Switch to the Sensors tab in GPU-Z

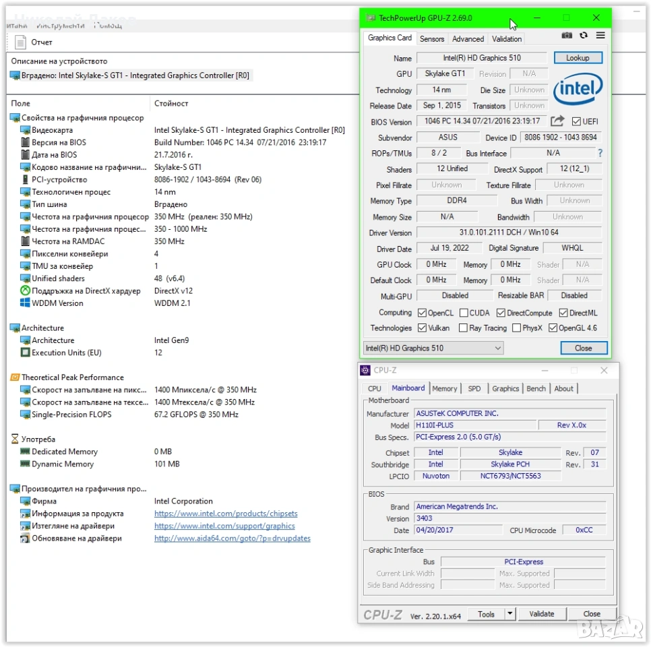(432, 38)
